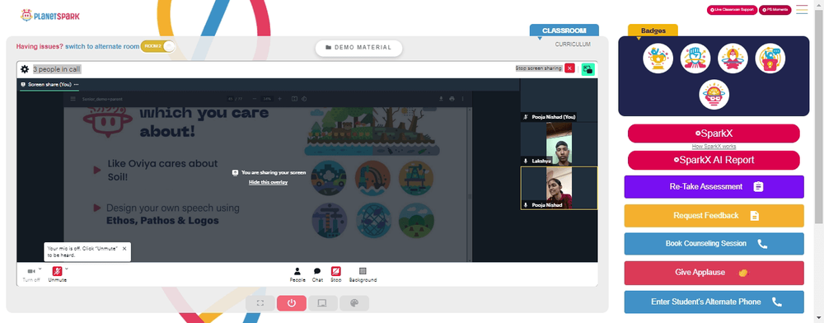The width and height of the screenshot is (824, 323).
Task: Click the speaker podium badge
Action: (770, 58)
